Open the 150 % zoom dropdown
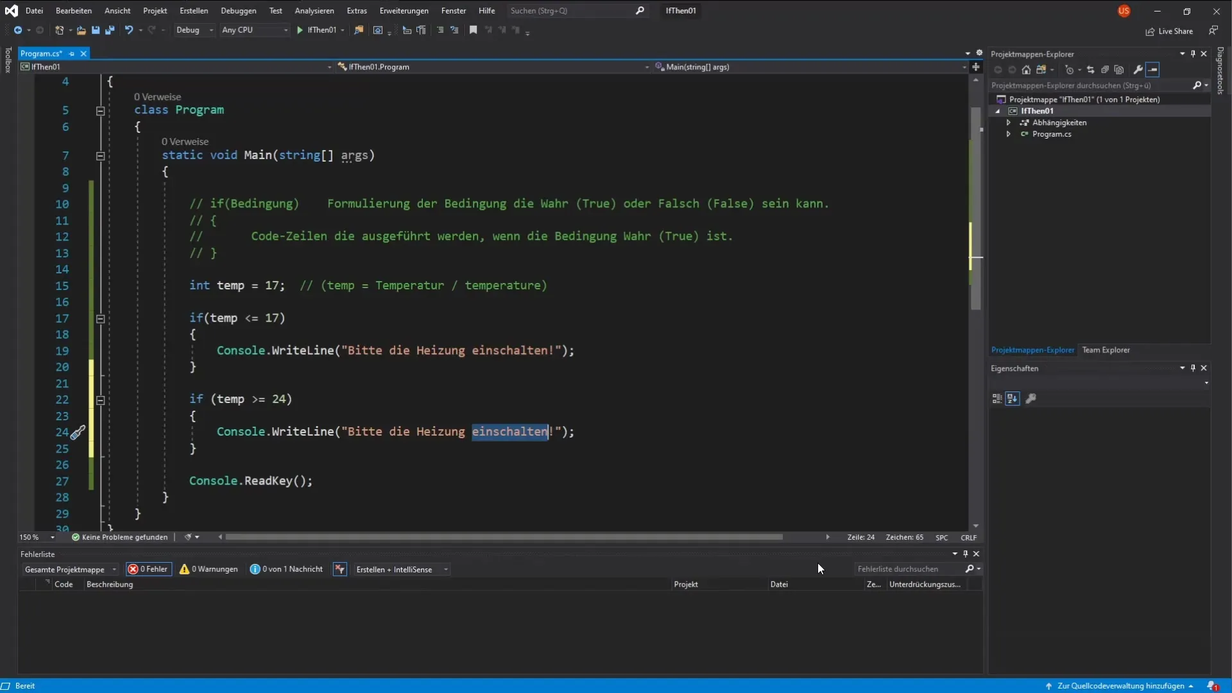The height and width of the screenshot is (693, 1232). tap(37, 538)
